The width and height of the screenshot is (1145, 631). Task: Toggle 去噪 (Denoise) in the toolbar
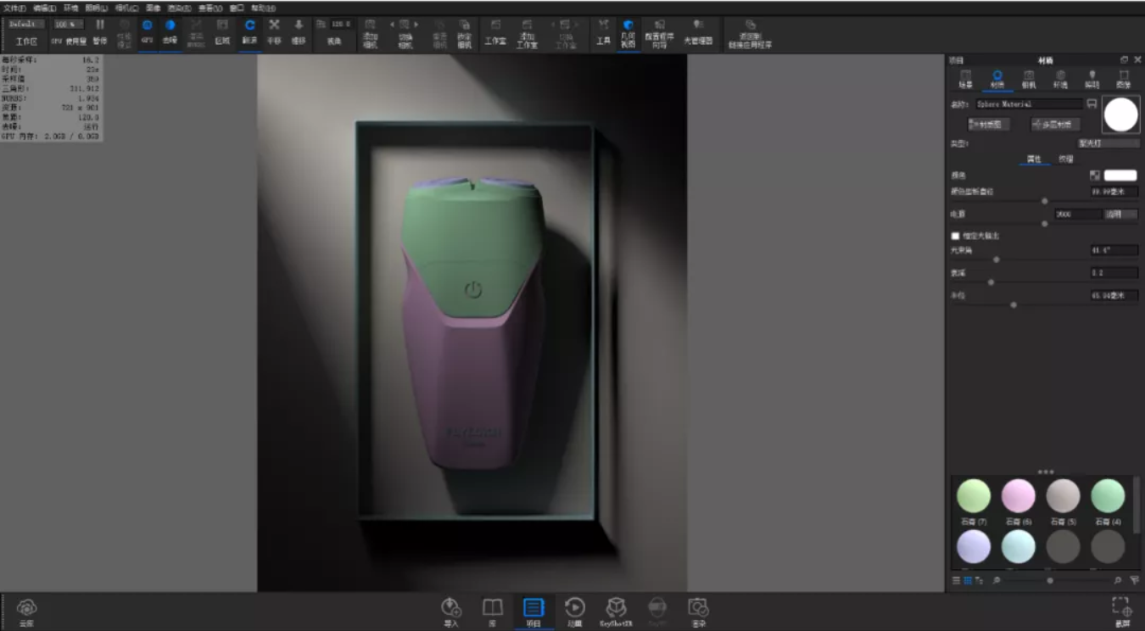coord(170,31)
